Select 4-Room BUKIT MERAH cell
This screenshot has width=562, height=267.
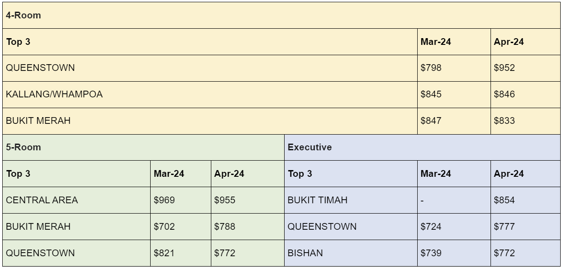(x=210, y=121)
